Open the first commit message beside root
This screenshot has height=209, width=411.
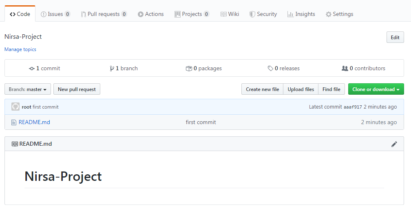point(46,107)
